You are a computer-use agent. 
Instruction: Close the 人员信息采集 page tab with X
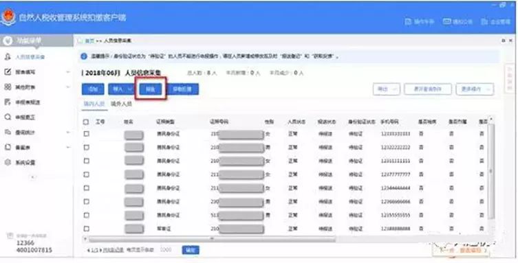[x=511, y=41]
